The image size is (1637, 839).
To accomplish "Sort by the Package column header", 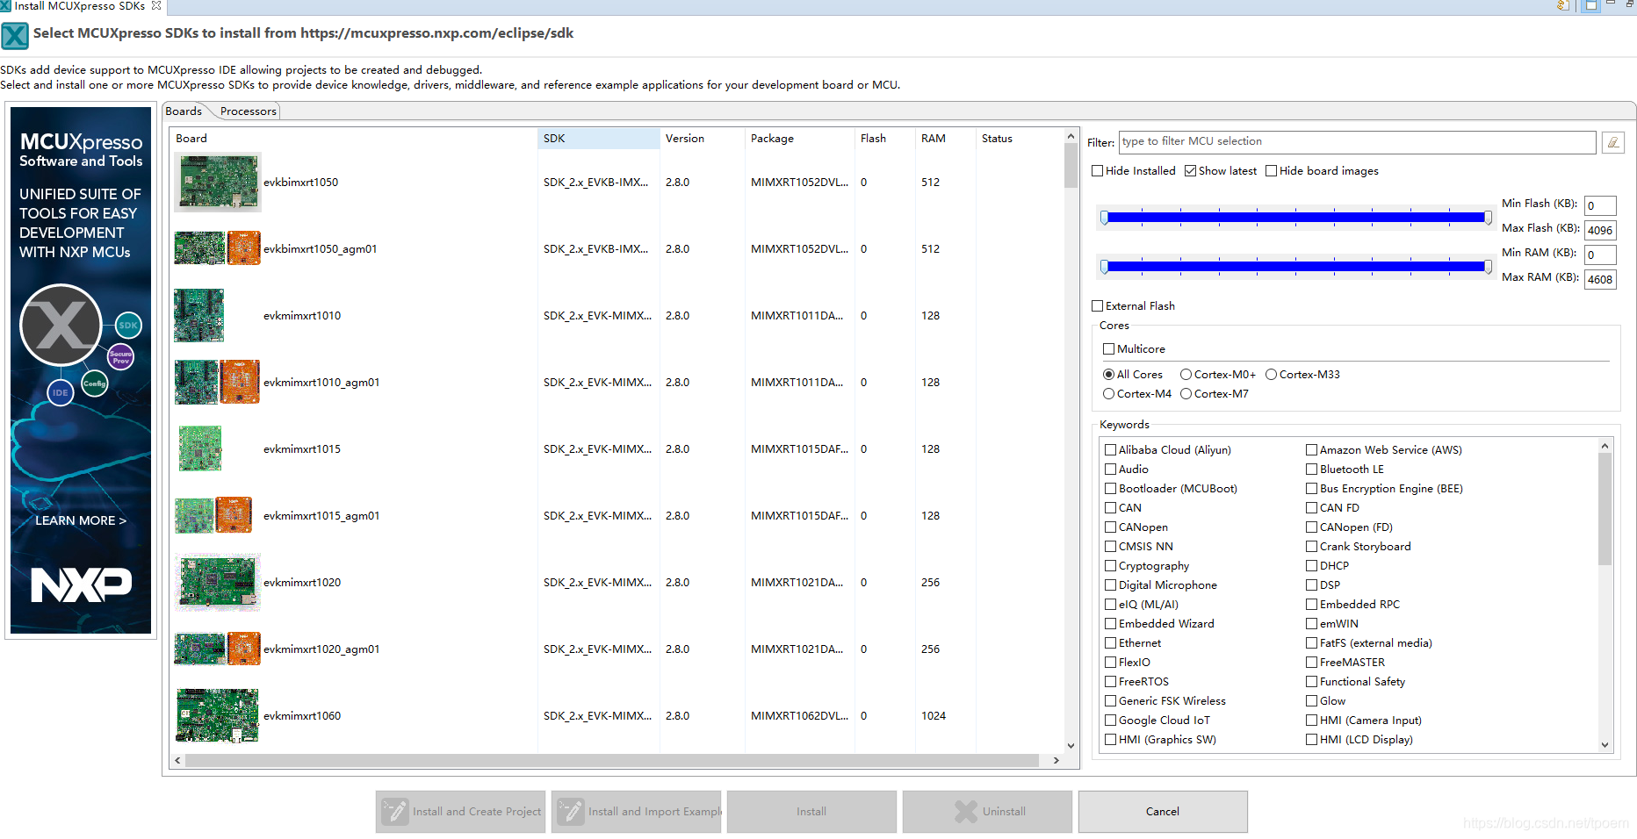I will [x=799, y=139].
